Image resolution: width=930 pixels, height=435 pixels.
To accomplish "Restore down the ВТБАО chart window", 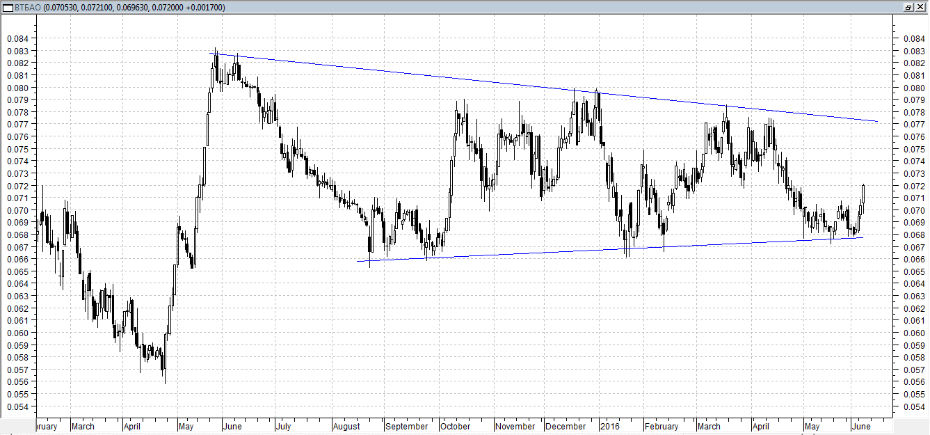I will [x=908, y=7].
